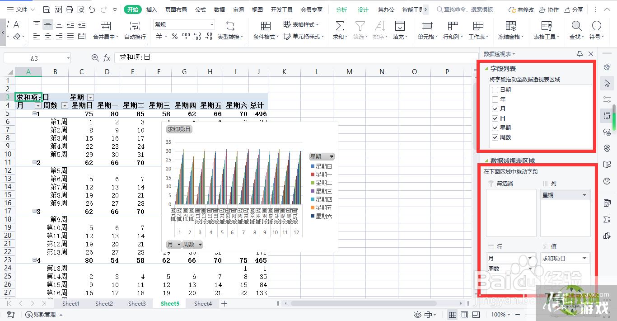Screen dimensions: 617x321
Task: Open 星期 dropdown in Columns area
Action: [x=584, y=195]
